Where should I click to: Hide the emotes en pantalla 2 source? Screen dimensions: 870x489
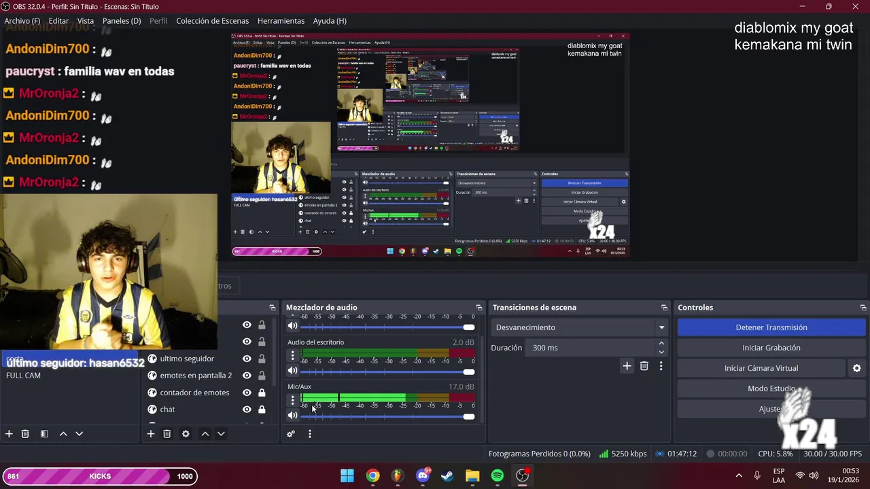click(247, 376)
